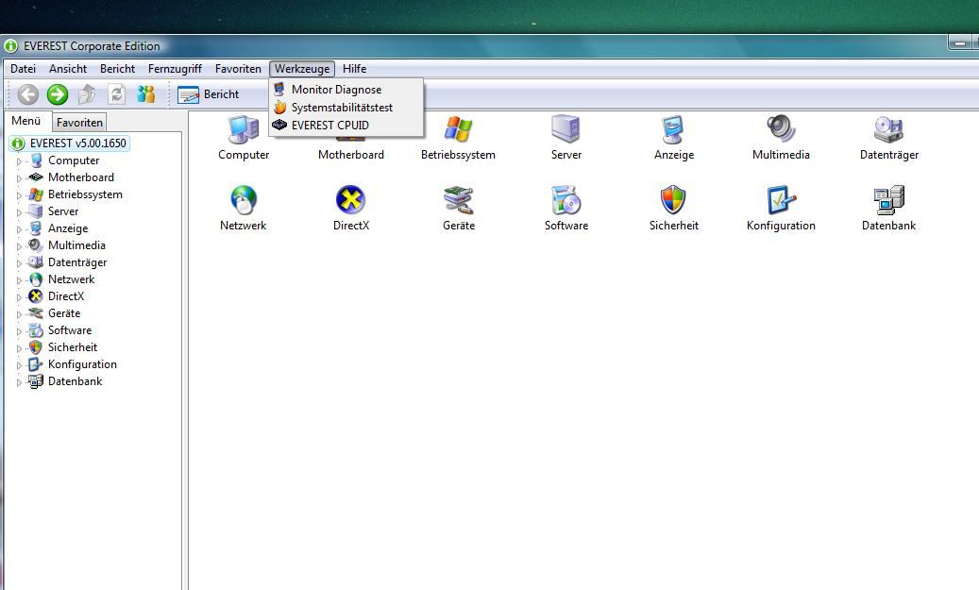Open the Betriebssystem Windows-flag icon in main pane
Image resolution: width=979 pixels, height=590 pixels.
pyautogui.click(x=458, y=129)
